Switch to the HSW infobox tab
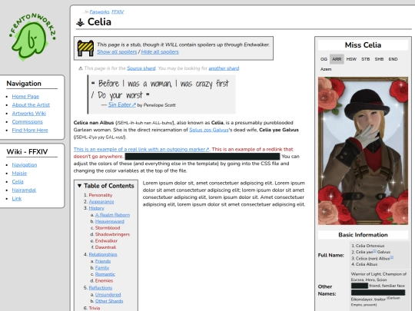415x311 pixels. [x=351, y=59]
